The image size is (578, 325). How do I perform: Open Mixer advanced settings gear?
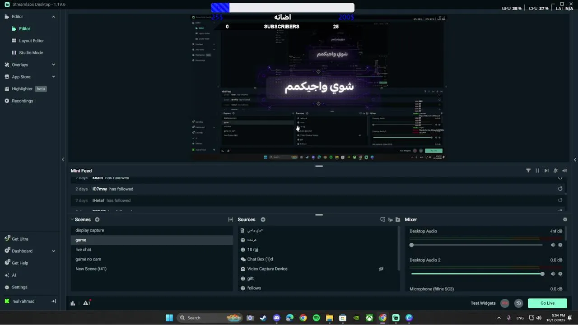pyautogui.click(x=565, y=219)
